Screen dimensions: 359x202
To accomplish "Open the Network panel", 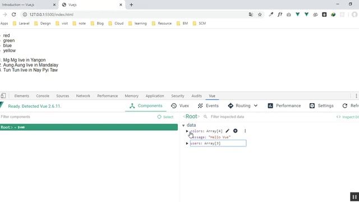I will pyautogui.click(x=83, y=96).
